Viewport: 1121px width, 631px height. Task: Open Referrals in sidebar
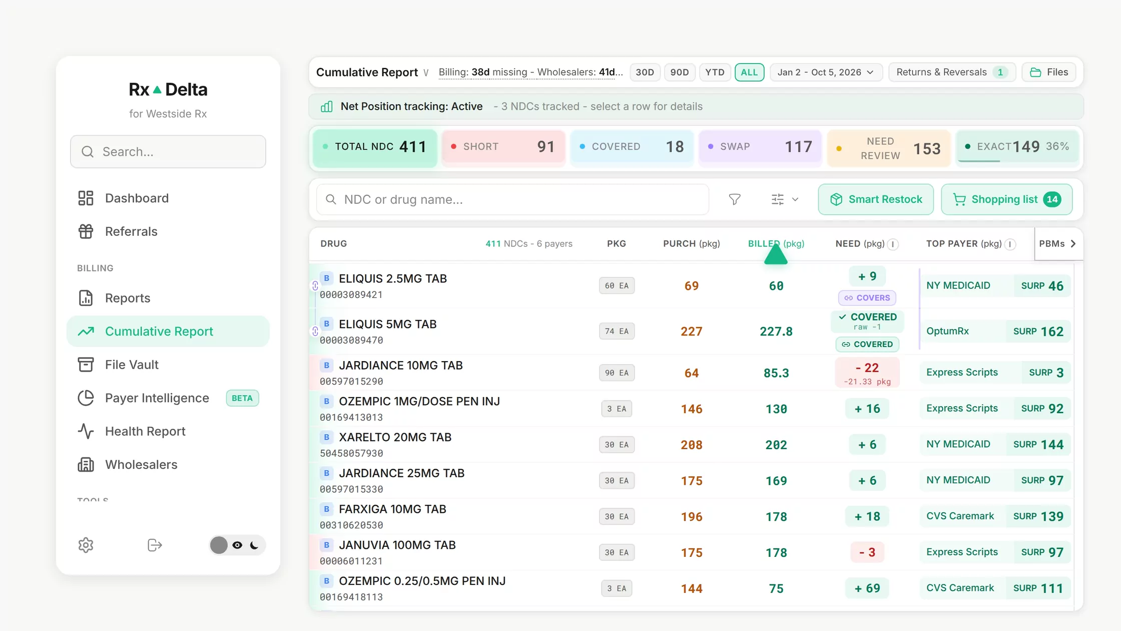coord(168,231)
